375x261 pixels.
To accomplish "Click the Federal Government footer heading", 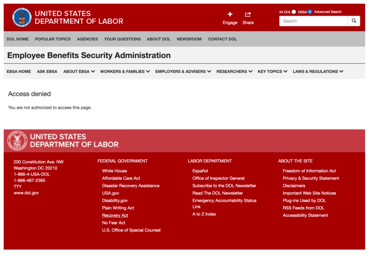I will click(122, 161).
